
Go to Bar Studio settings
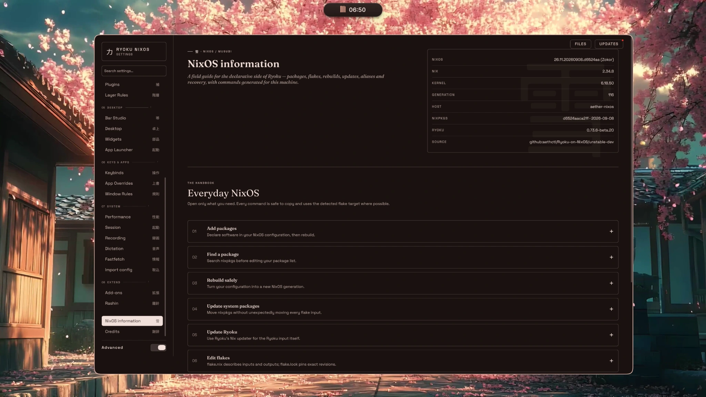pyautogui.click(x=132, y=118)
